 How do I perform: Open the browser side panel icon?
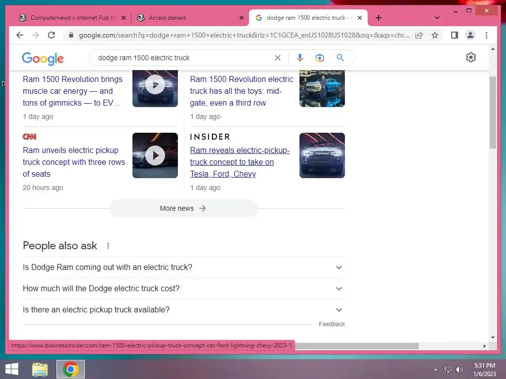coord(455,35)
